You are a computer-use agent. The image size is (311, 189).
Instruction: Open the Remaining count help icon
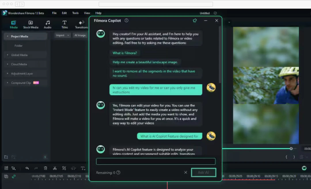coord(118,173)
